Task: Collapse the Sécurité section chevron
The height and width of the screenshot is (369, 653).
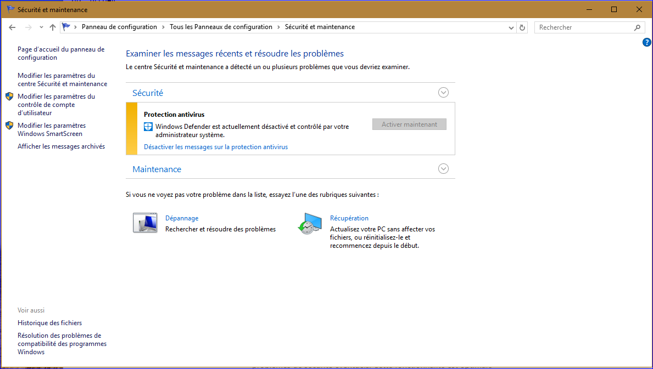Action: [443, 93]
